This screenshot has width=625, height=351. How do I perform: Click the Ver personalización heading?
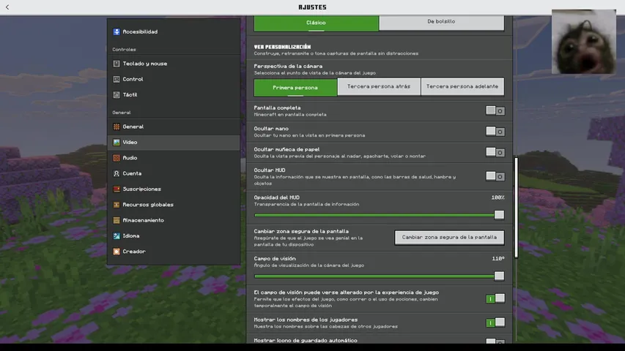[x=282, y=47]
